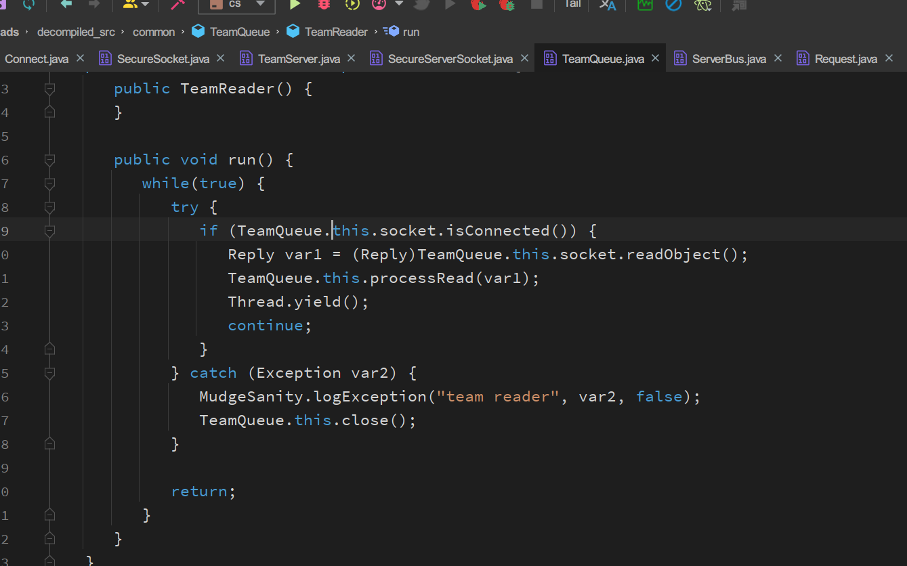Close the TeamServer.java tab
This screenshot has height=566, width=907.
point(351,58)
